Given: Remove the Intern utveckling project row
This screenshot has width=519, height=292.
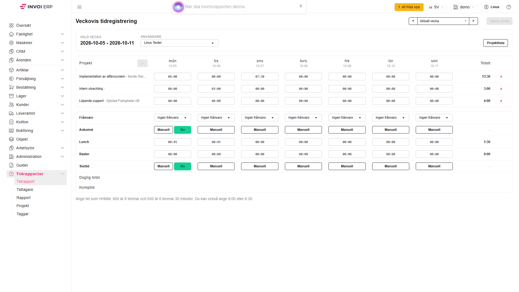Looking at the screenshot, I should [x=501, y=89].
